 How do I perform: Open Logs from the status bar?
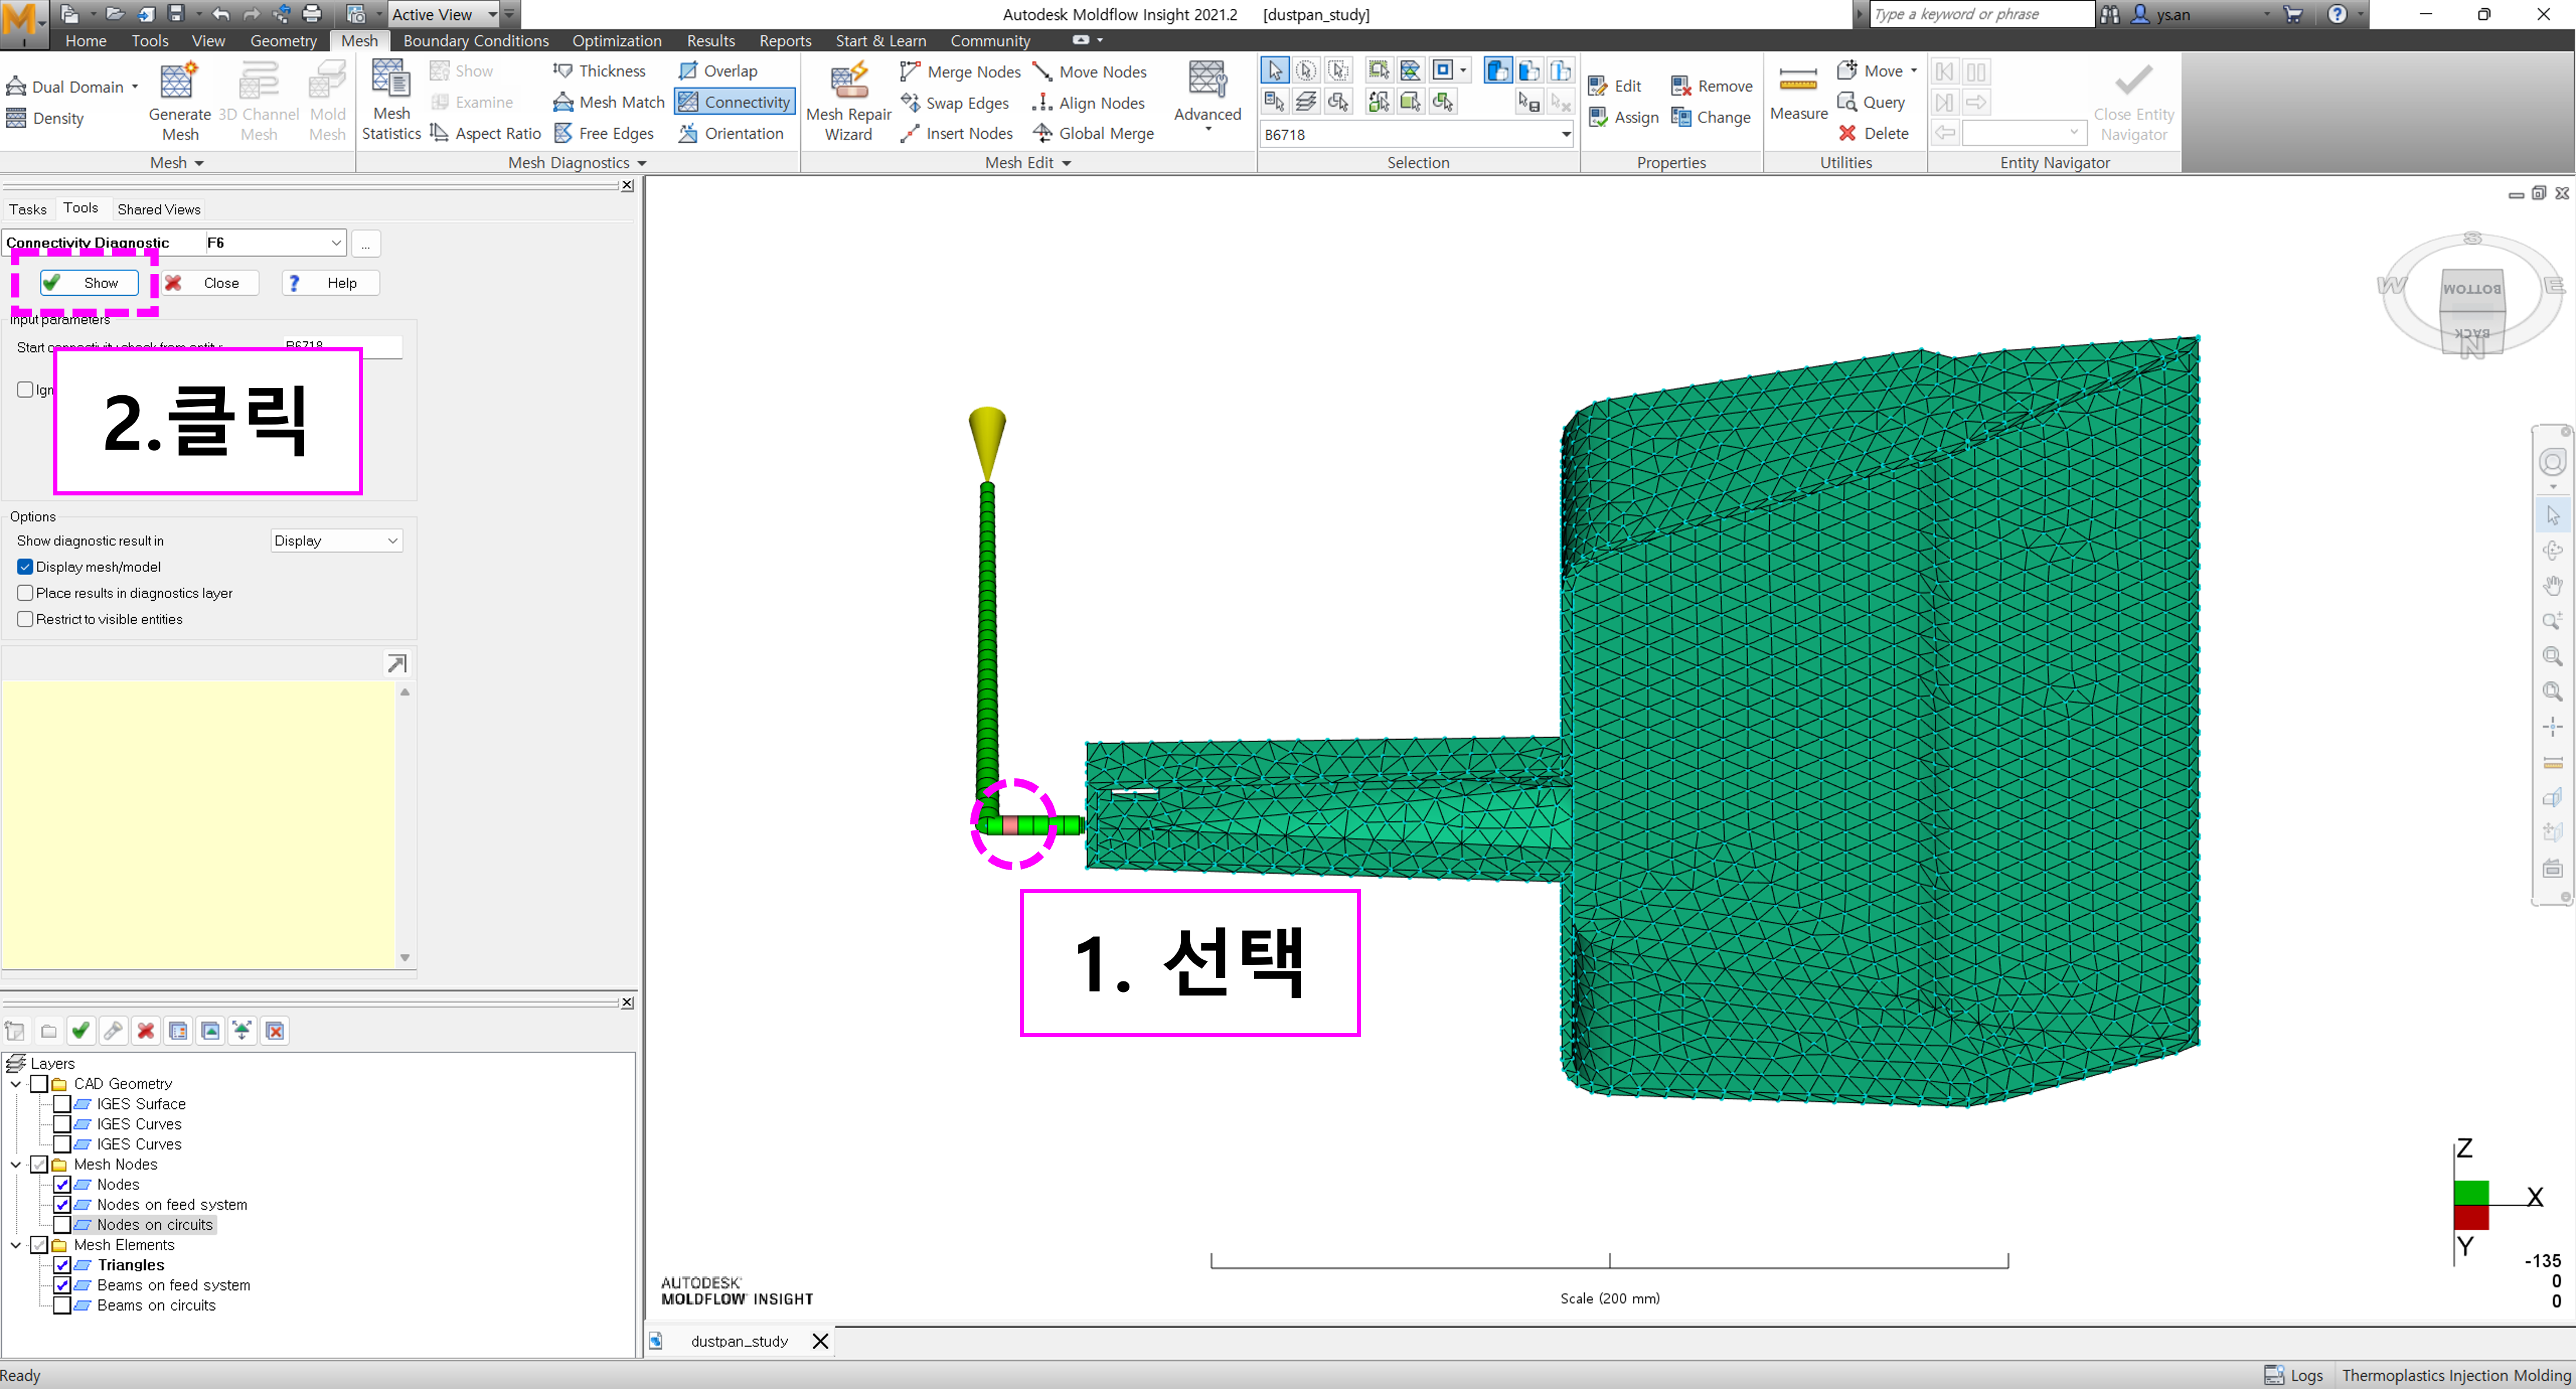tap(2294, 1375)
